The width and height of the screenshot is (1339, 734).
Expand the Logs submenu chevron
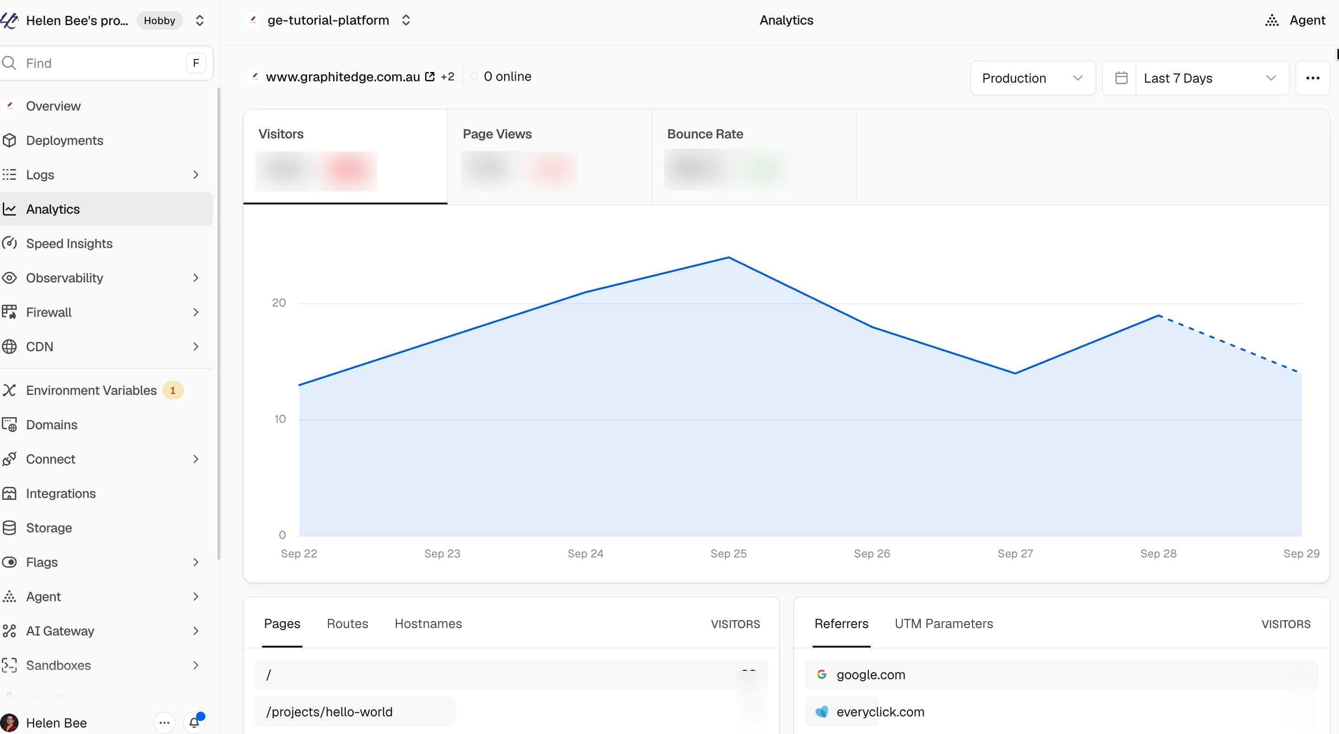(x=196, y=175)
